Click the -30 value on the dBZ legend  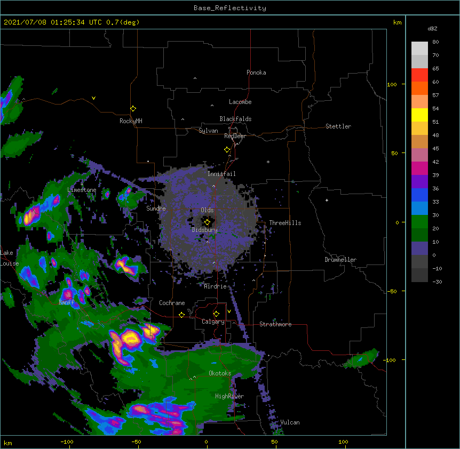(437, 282)
